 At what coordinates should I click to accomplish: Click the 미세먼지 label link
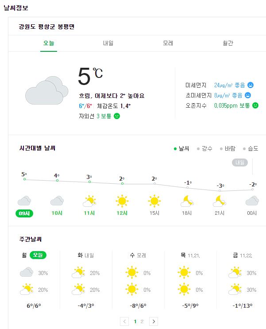click(x=196, y=85)
